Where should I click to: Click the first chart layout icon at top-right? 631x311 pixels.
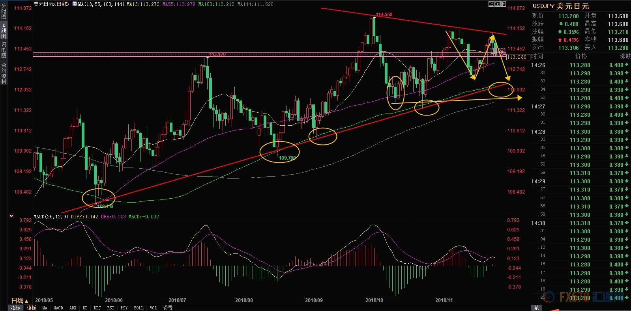(491, 4)
